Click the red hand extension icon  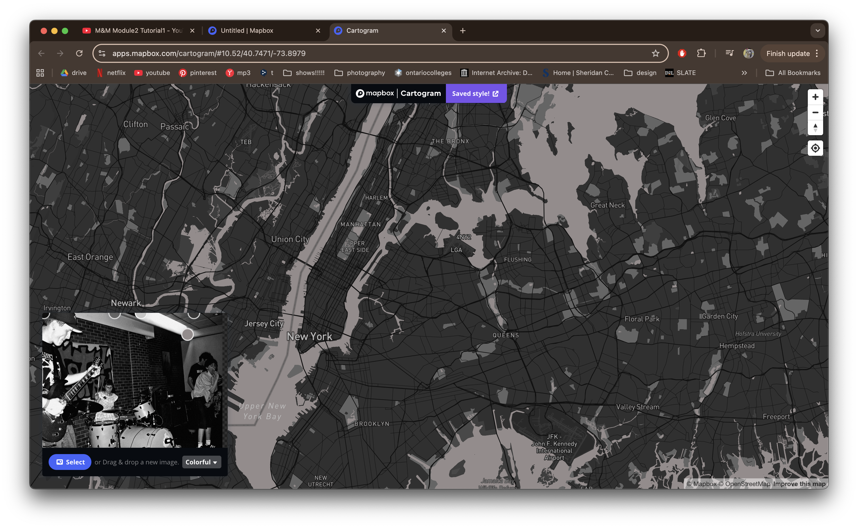[682, 53]
